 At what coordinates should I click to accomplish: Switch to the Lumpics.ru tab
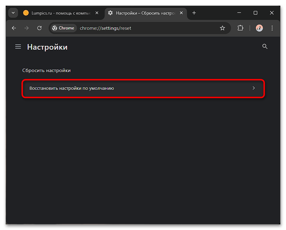tap(61, 13)
